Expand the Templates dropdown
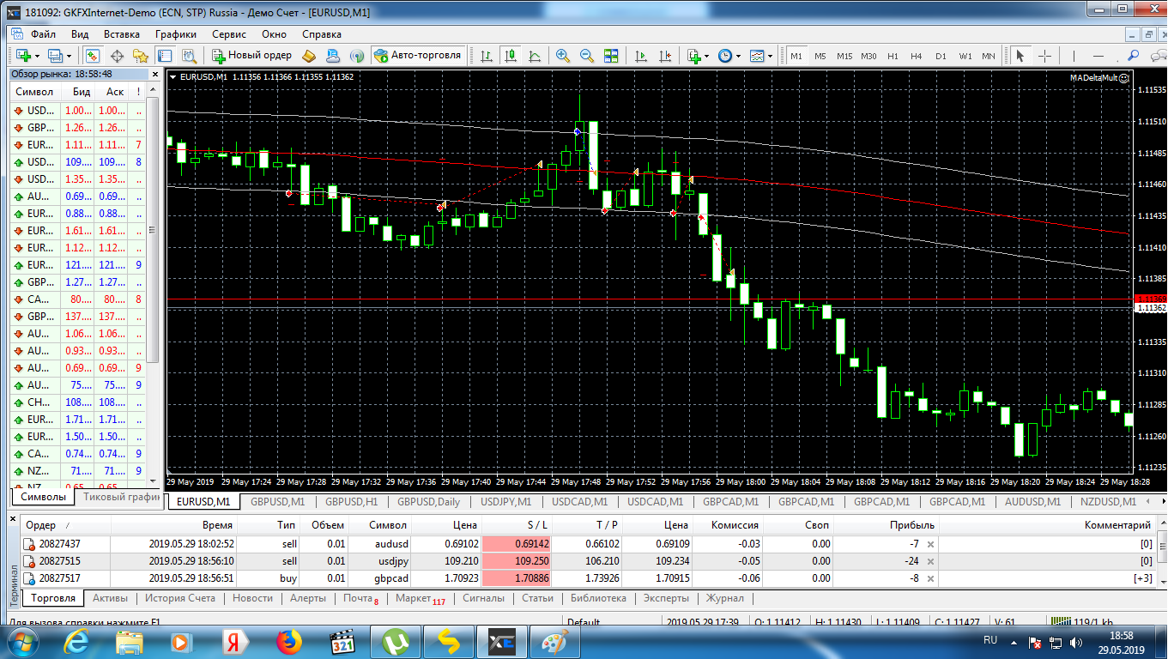The image size is (1174, 659). point(770,56)
